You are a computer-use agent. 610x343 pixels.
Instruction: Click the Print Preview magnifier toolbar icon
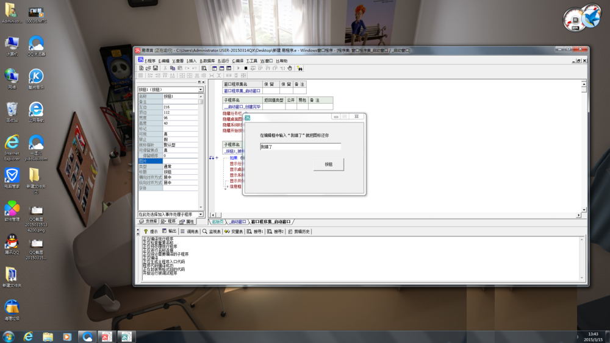point(204,68)
